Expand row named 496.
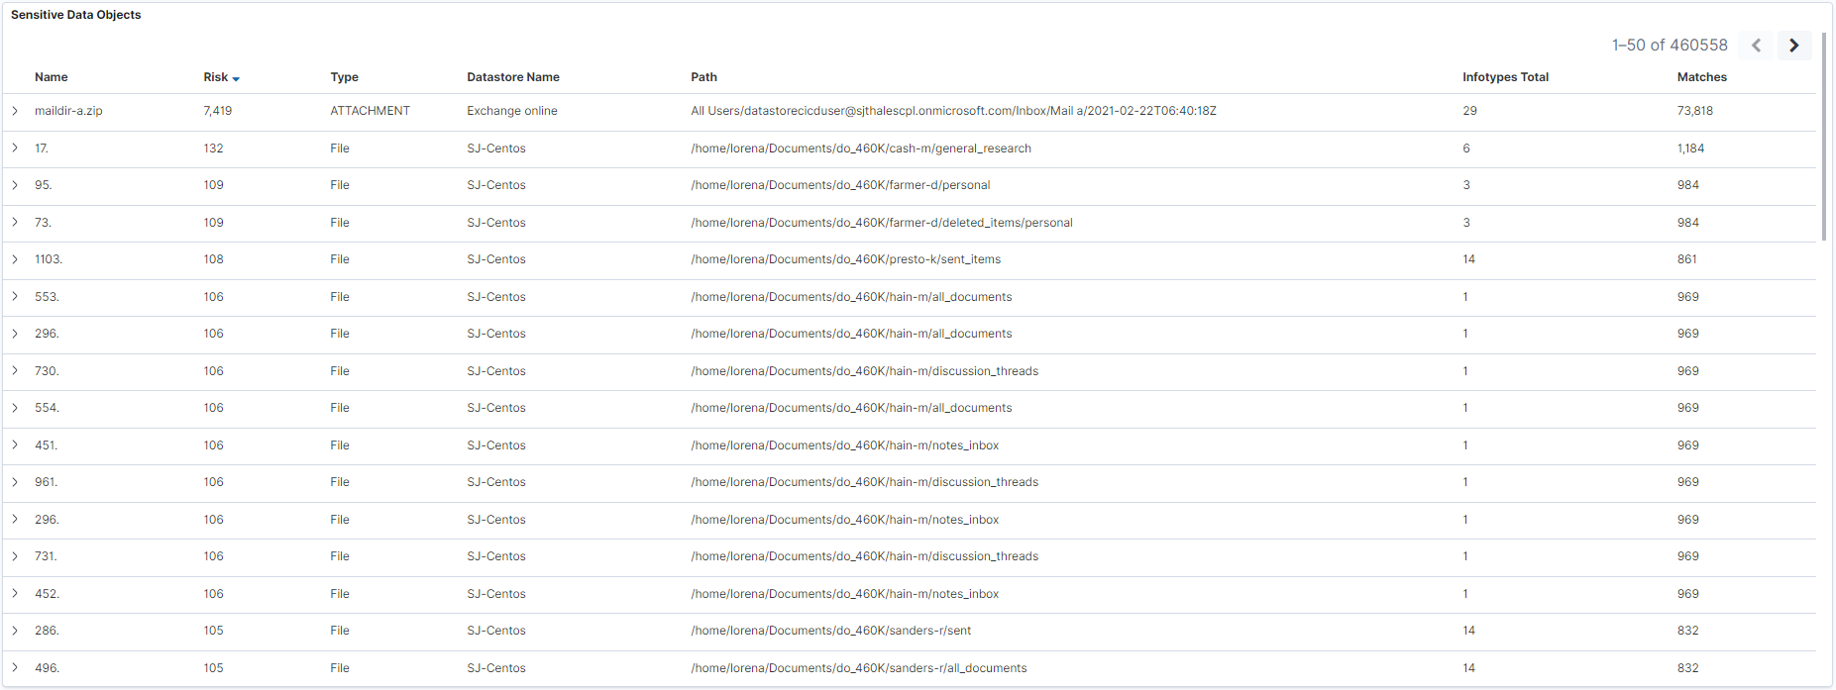Screen dimensions: 1836x690 point(15,668)
